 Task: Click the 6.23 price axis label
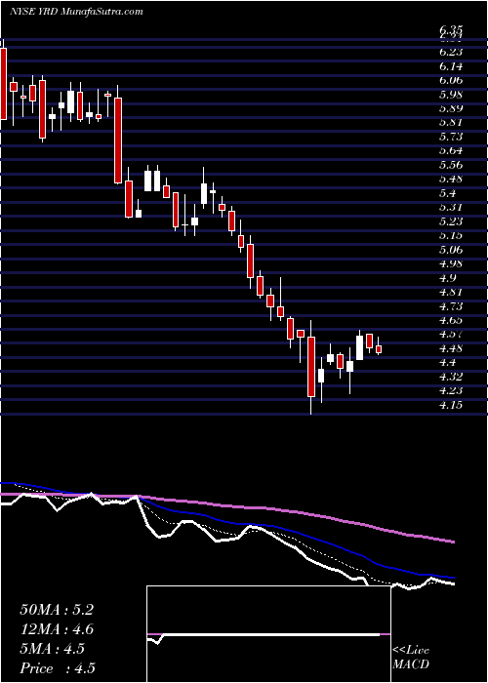pos(451,52)
